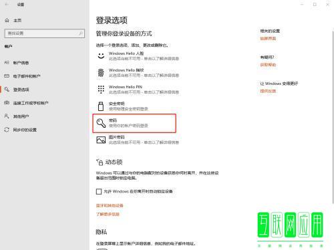Go back using the top-left arrow
This screenshot has width=334, height=250.
7,4
